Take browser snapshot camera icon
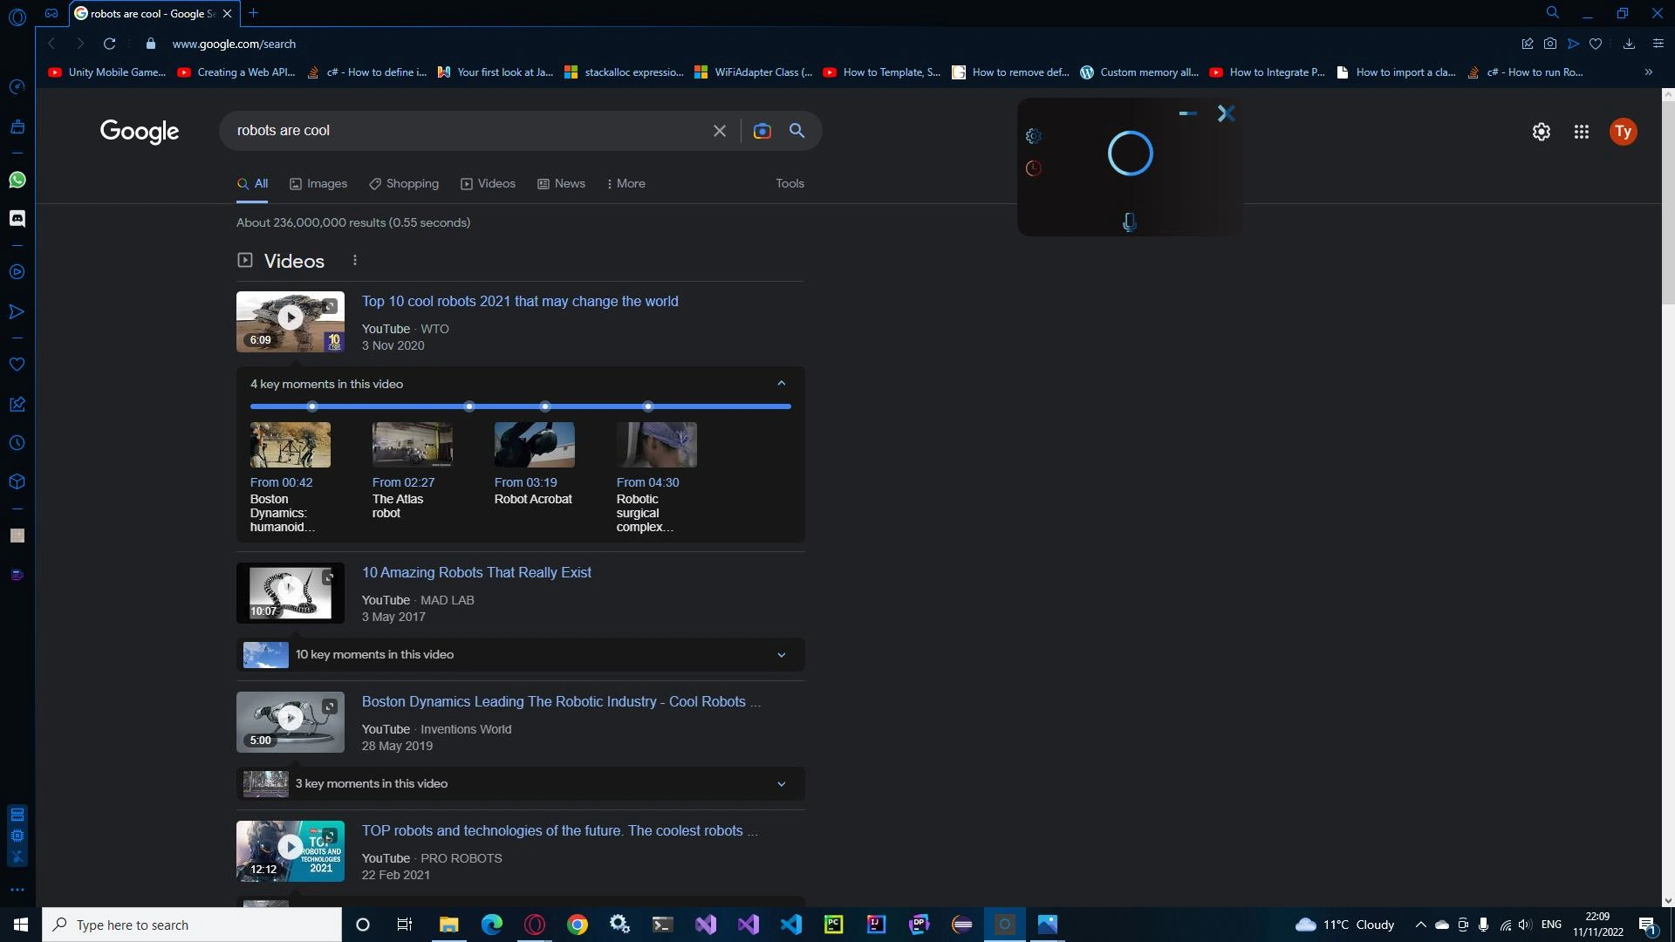The image size is (1675, 942). point(1550,44)
